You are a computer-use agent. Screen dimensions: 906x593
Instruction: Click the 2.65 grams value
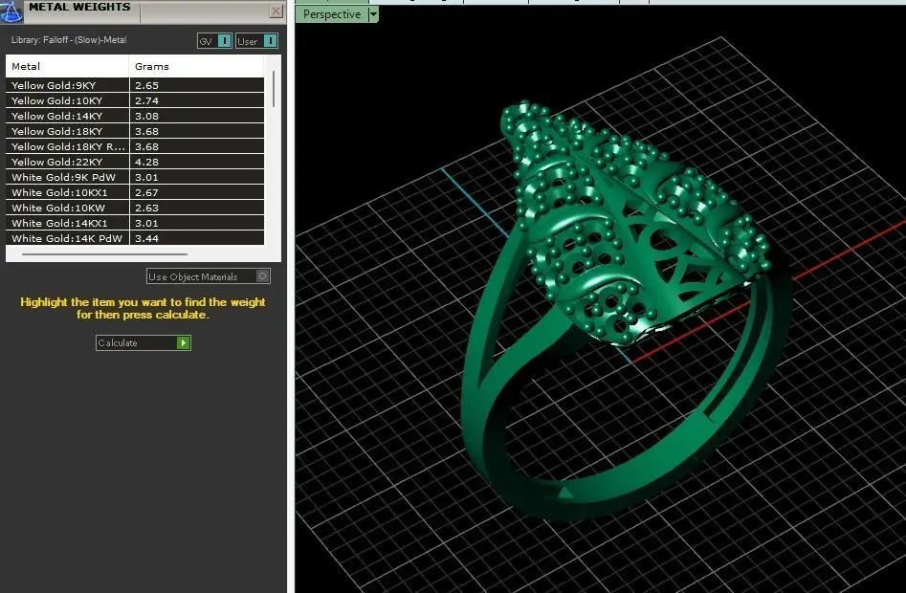tap(146, 85)
